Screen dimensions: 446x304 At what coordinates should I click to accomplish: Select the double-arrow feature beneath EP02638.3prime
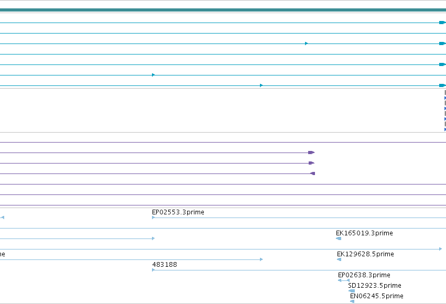pos(344,280)
